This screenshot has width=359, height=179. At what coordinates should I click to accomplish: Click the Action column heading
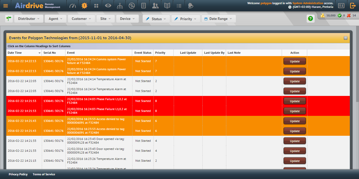click(295, 53)
